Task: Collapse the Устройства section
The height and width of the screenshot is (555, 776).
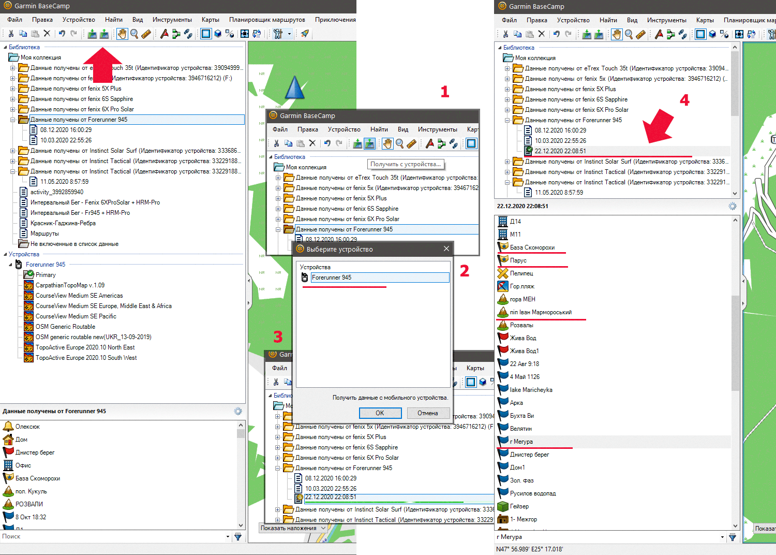Action: [x=5, y=254]
